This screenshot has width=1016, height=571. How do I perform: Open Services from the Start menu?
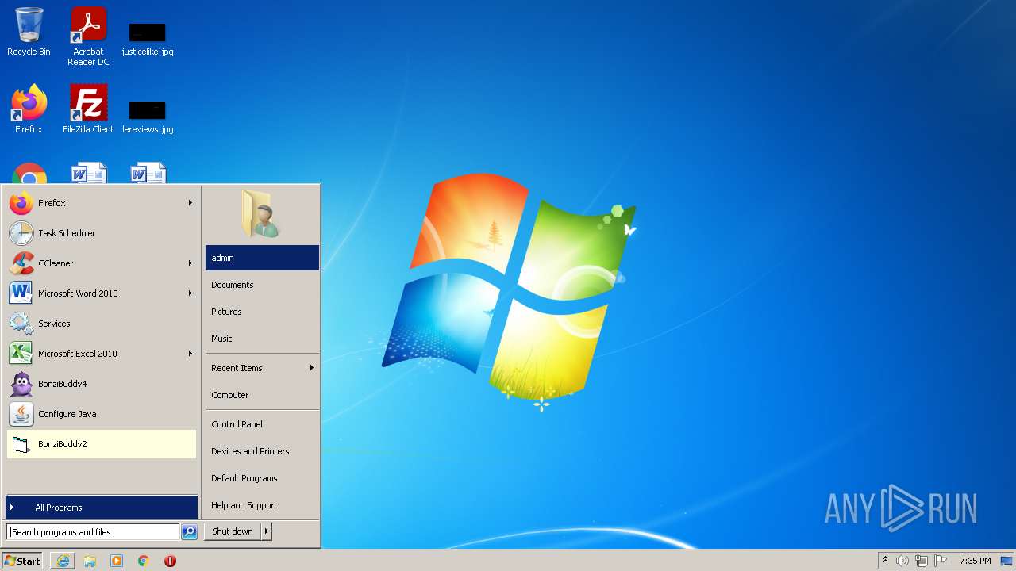point(102,324)
